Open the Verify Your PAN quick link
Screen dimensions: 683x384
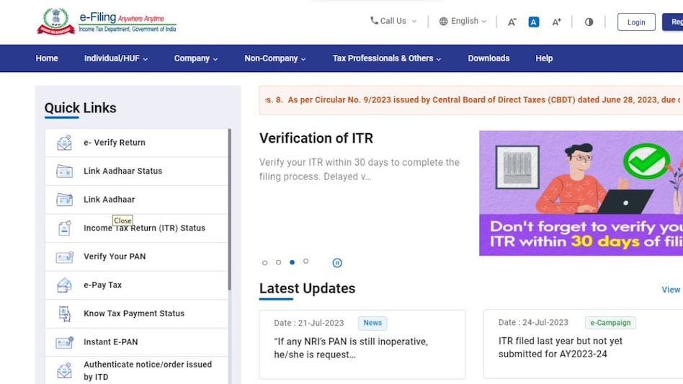(136, 256)
